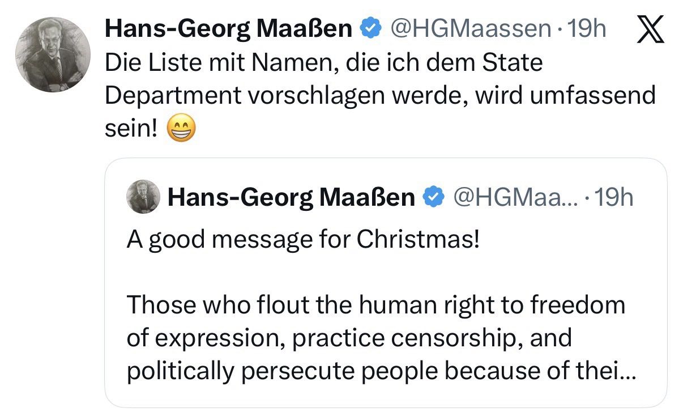Open the main tweet author's large profile picture
Image resolution: width=683 pixels, height=420 pixels.
52,54
